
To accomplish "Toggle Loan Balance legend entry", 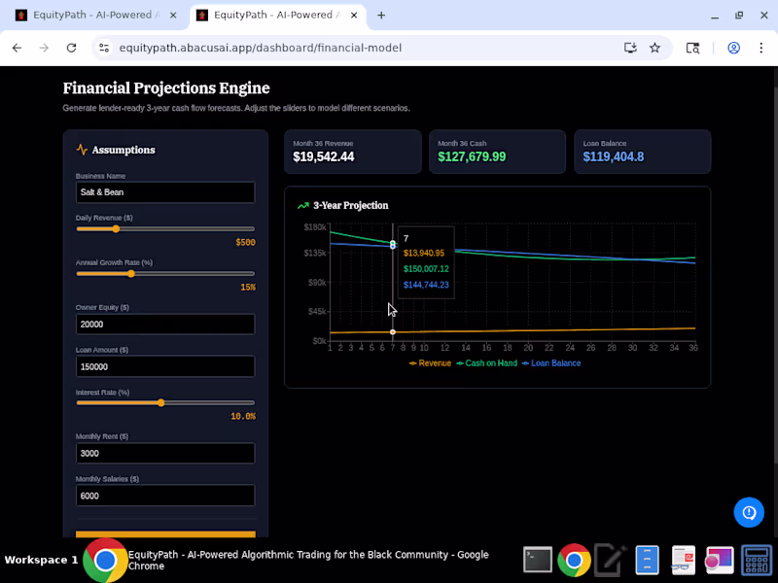I will pyautogui.click(x=551, y=362).
